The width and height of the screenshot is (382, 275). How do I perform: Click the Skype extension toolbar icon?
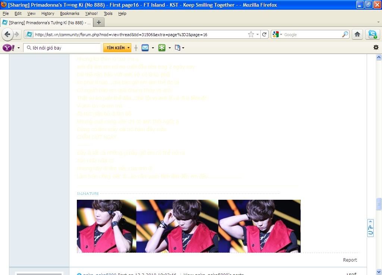tap(373, 34)
